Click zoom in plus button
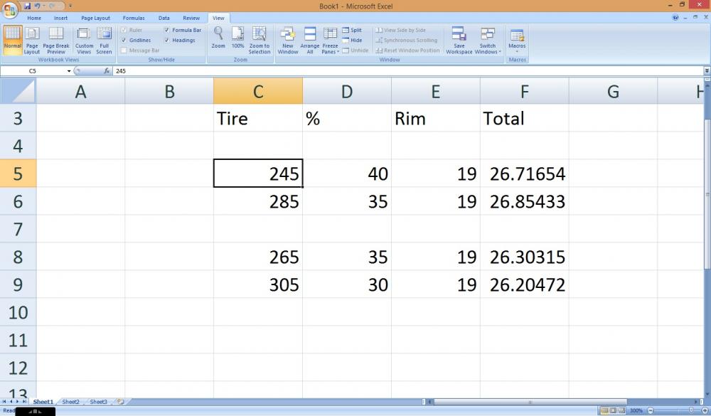 pyautogui.click(x=705, y=410)
